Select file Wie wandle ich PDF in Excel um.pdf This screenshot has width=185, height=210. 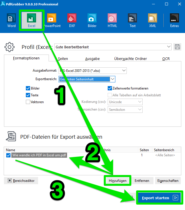pos(39,155)
